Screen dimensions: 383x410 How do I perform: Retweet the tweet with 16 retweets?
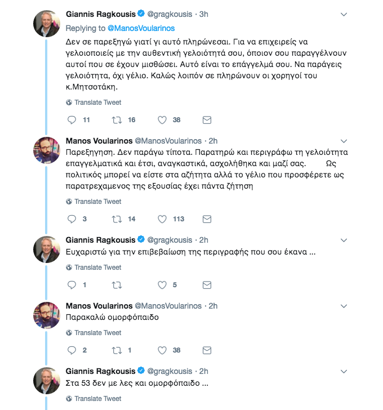coord(117,120)
